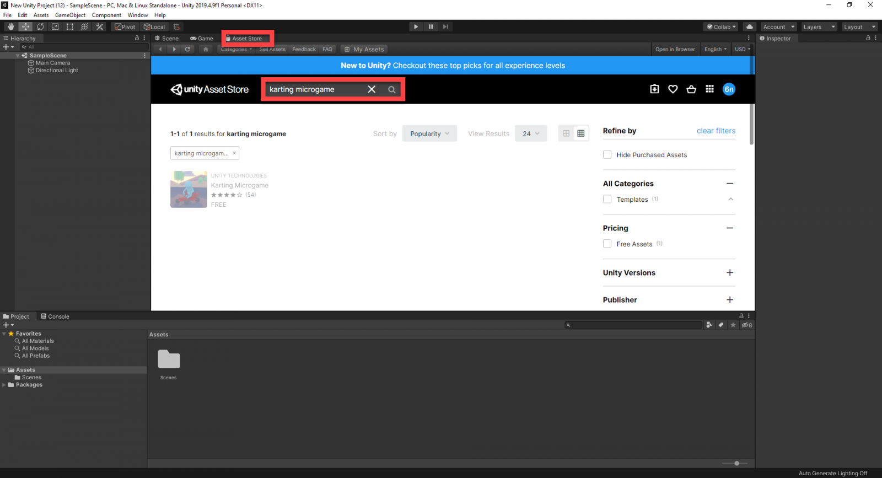Select the Scale tool
This screenshot has height=478, width=882.
pyautogui.click(x=55, y=26)
